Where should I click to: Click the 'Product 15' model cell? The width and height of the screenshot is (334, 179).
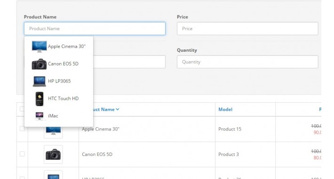[x=230, y=129]
